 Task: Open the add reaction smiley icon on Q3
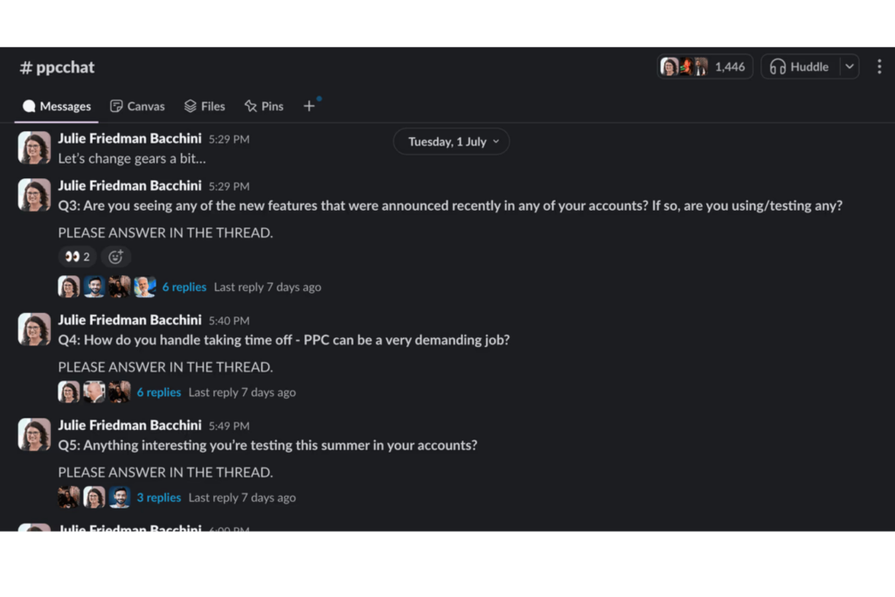point(116,256)
